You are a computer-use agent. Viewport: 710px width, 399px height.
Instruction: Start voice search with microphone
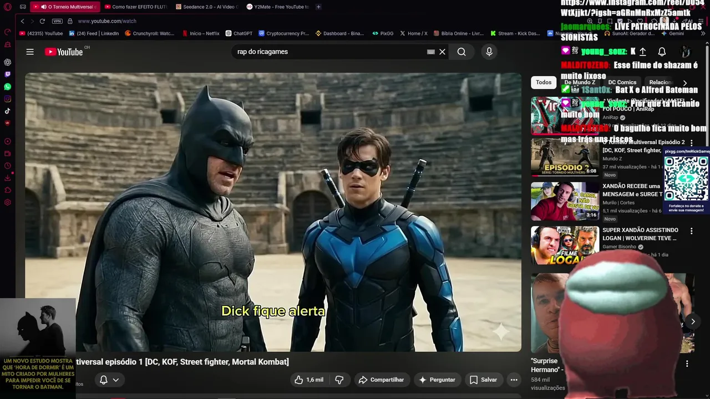click(x=489, y=52)
